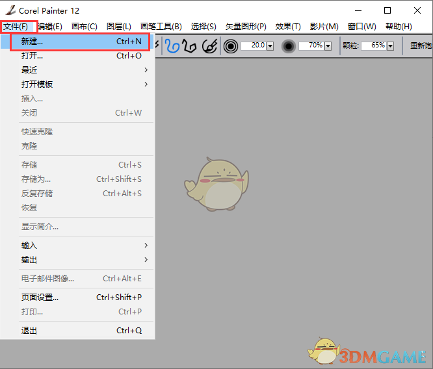Click the Corel Painter app icon
433x369 pixels.
(10, 10)
